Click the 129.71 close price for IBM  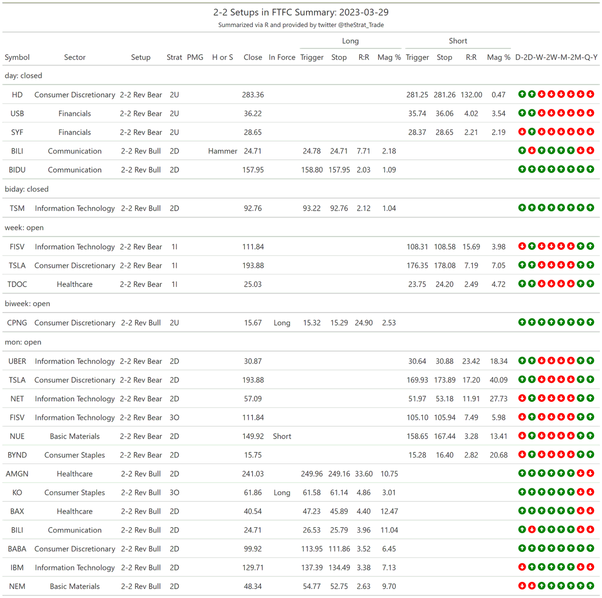point(253,567)
